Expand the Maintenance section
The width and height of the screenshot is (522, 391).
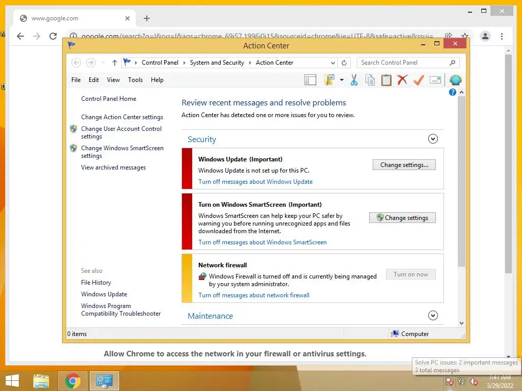[x=433, y=316]
